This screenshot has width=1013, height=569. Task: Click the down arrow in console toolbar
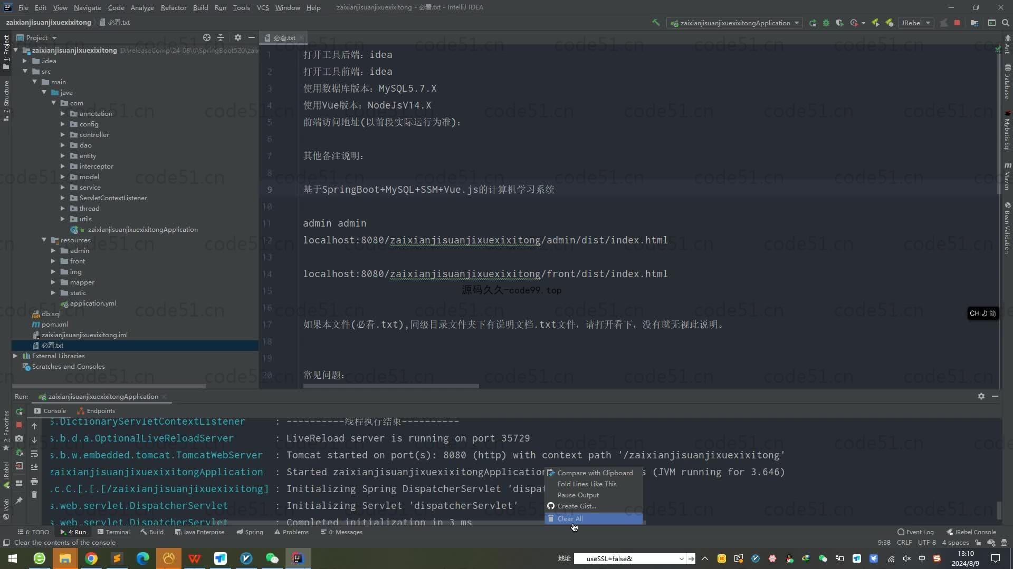point(34,439)
